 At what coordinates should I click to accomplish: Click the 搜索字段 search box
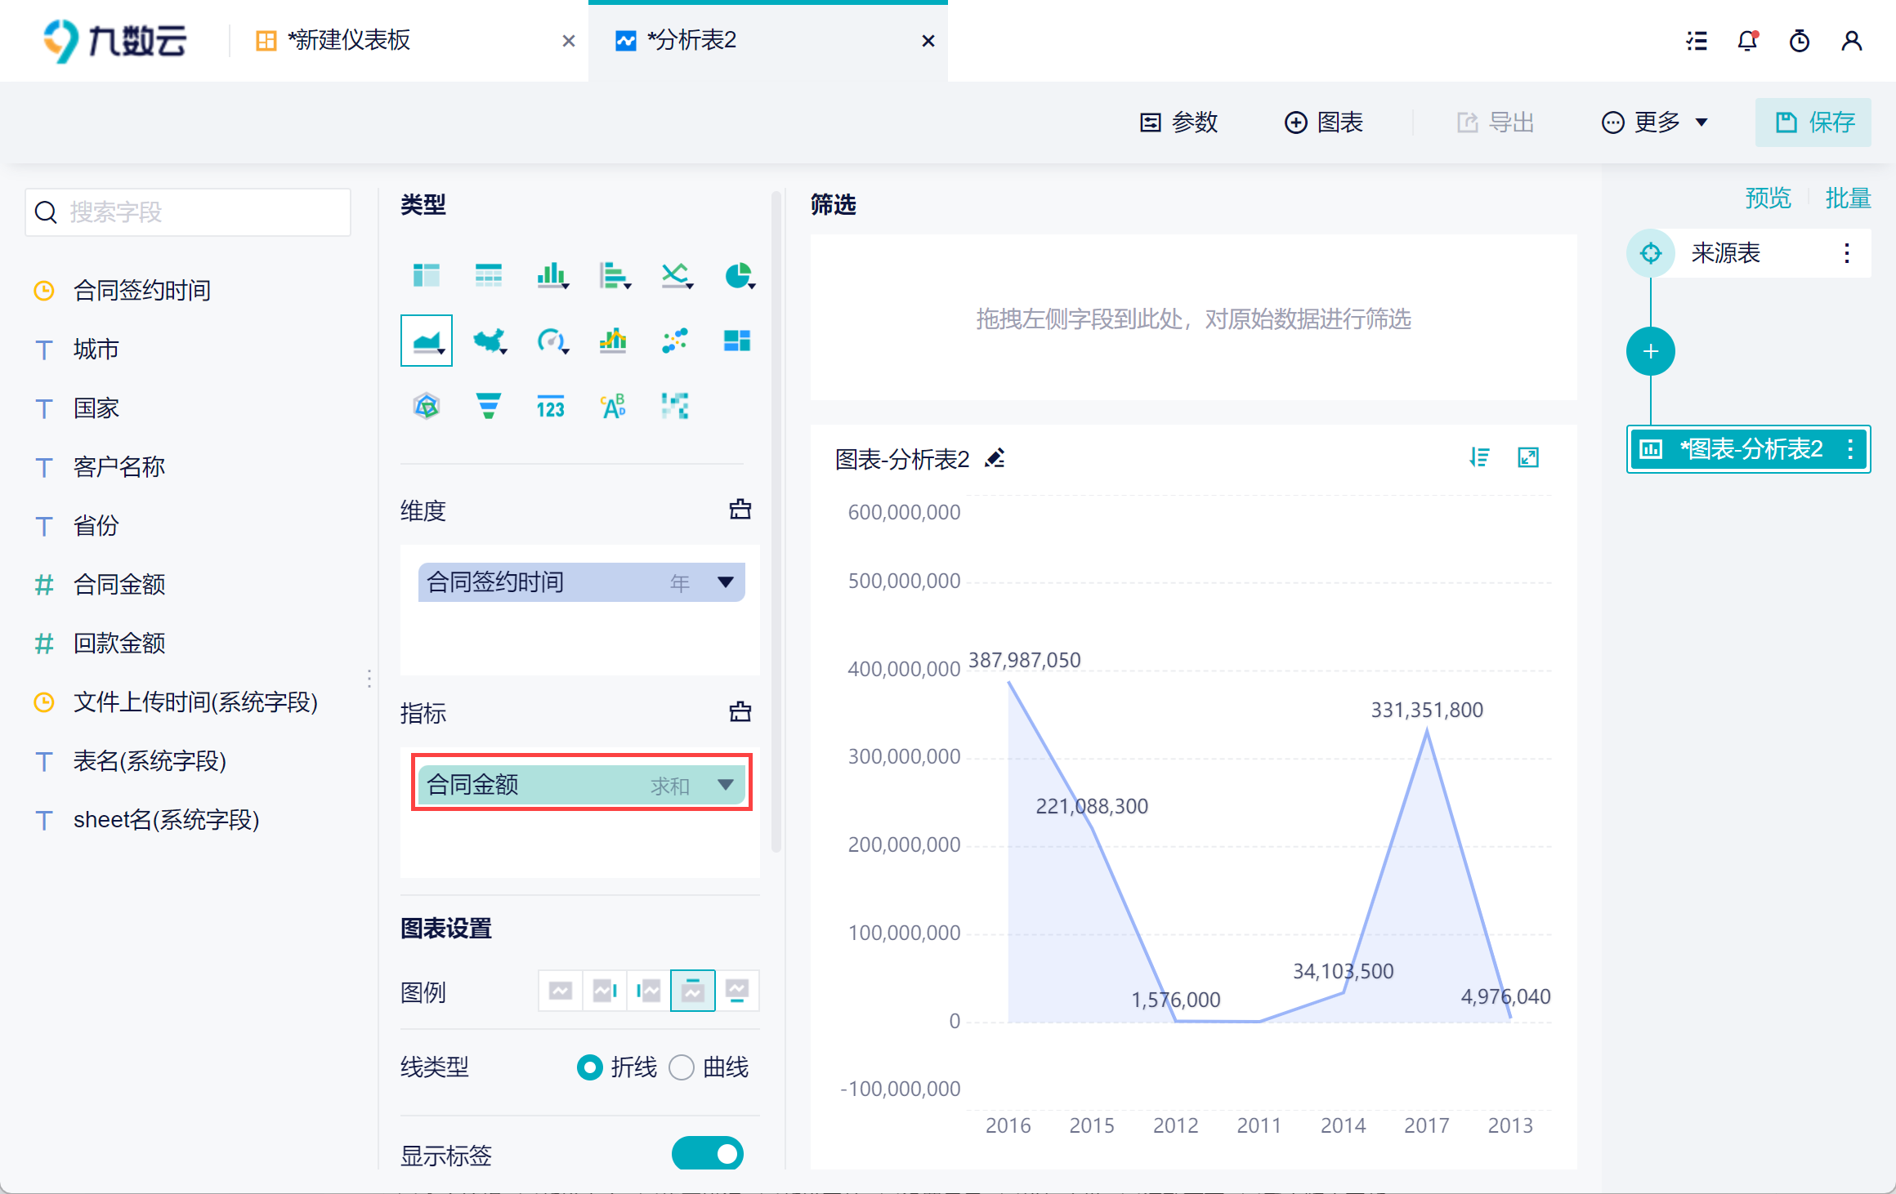(188, 212)
